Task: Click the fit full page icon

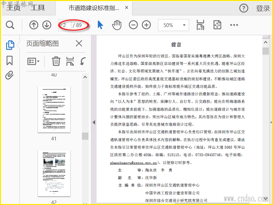Action: pyautogui.click(x=217, y=25)
